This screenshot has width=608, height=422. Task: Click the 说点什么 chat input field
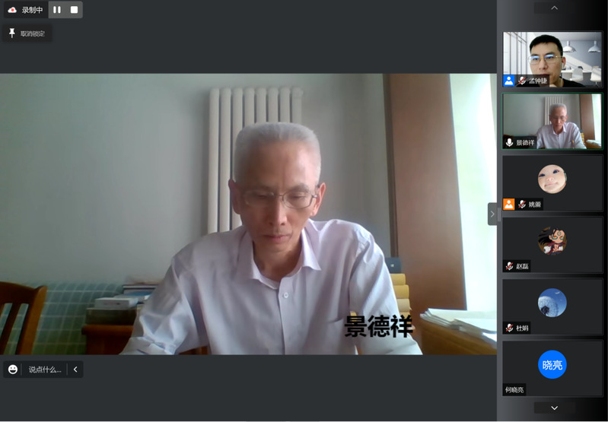45,370
